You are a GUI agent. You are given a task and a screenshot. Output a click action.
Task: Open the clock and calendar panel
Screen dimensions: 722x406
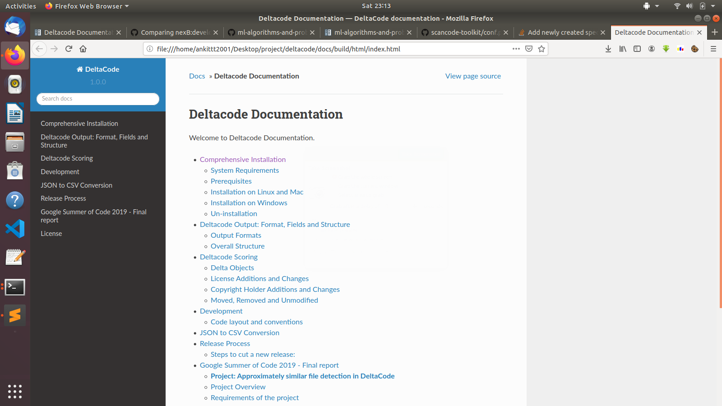click(x=376, y=6)
